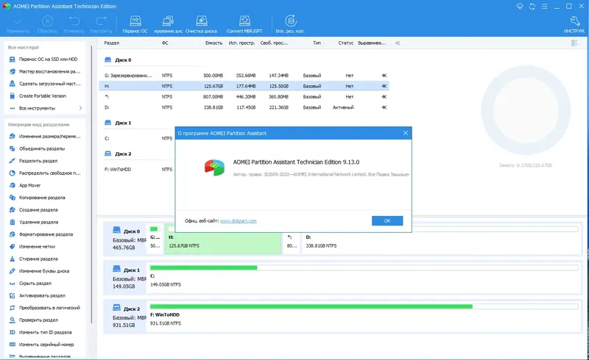The width and height of the screenshot is (589, 360).
Task: Click the refresh icon in title bar
Action: tap(532, 7)
